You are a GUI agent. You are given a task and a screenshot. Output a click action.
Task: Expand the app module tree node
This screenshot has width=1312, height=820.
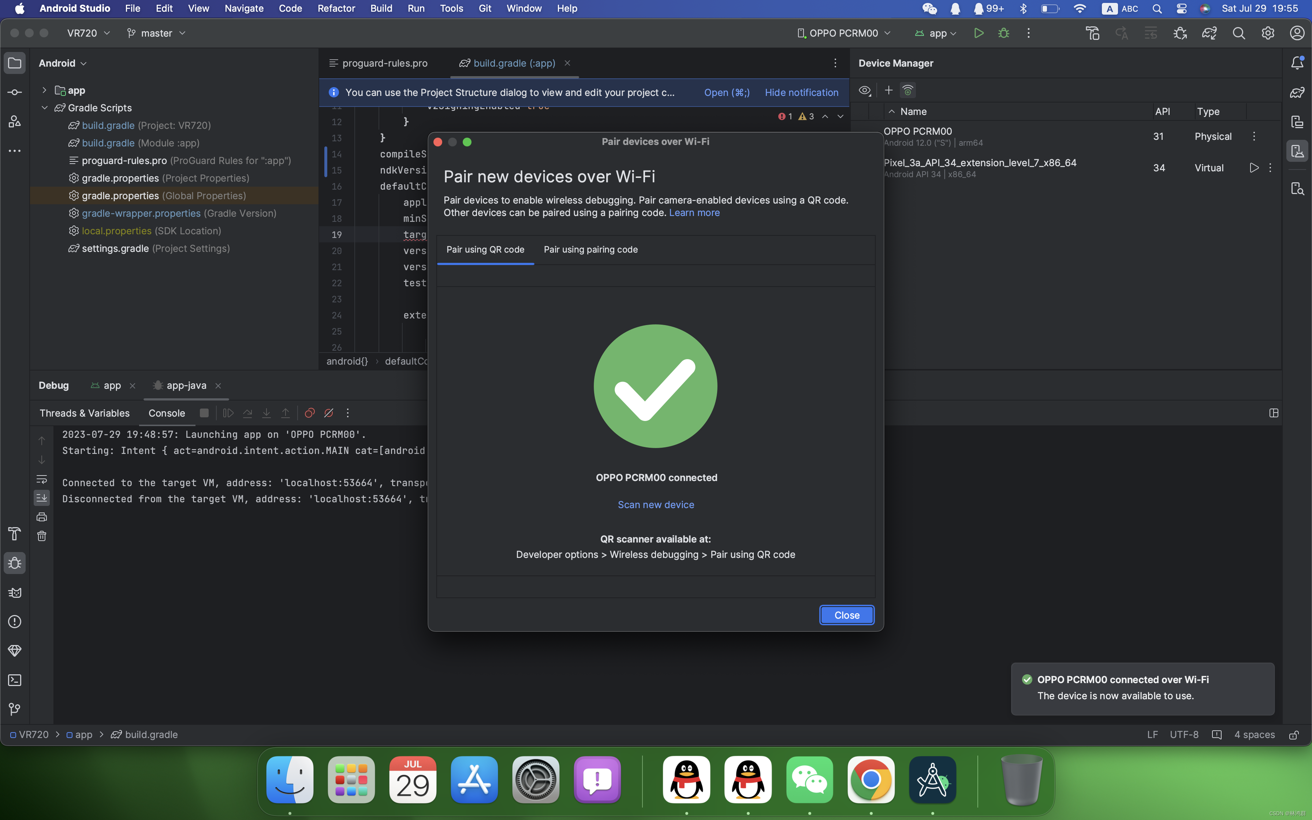click(x=44, y=90)
